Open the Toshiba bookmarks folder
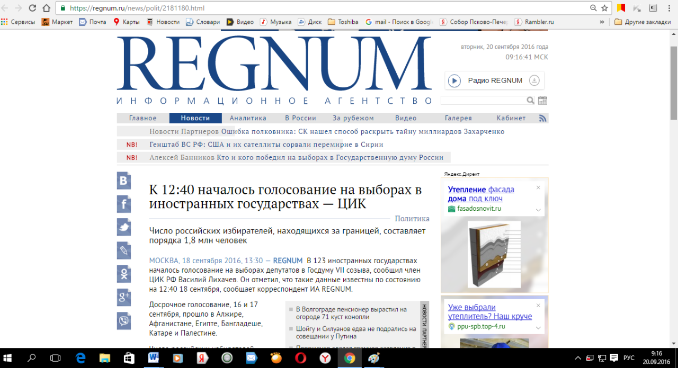Viewport: 678px width, 368px height. (343, 22)
